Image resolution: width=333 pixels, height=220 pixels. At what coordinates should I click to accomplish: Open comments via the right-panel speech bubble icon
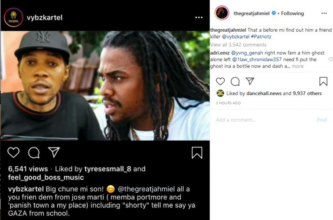235,82
